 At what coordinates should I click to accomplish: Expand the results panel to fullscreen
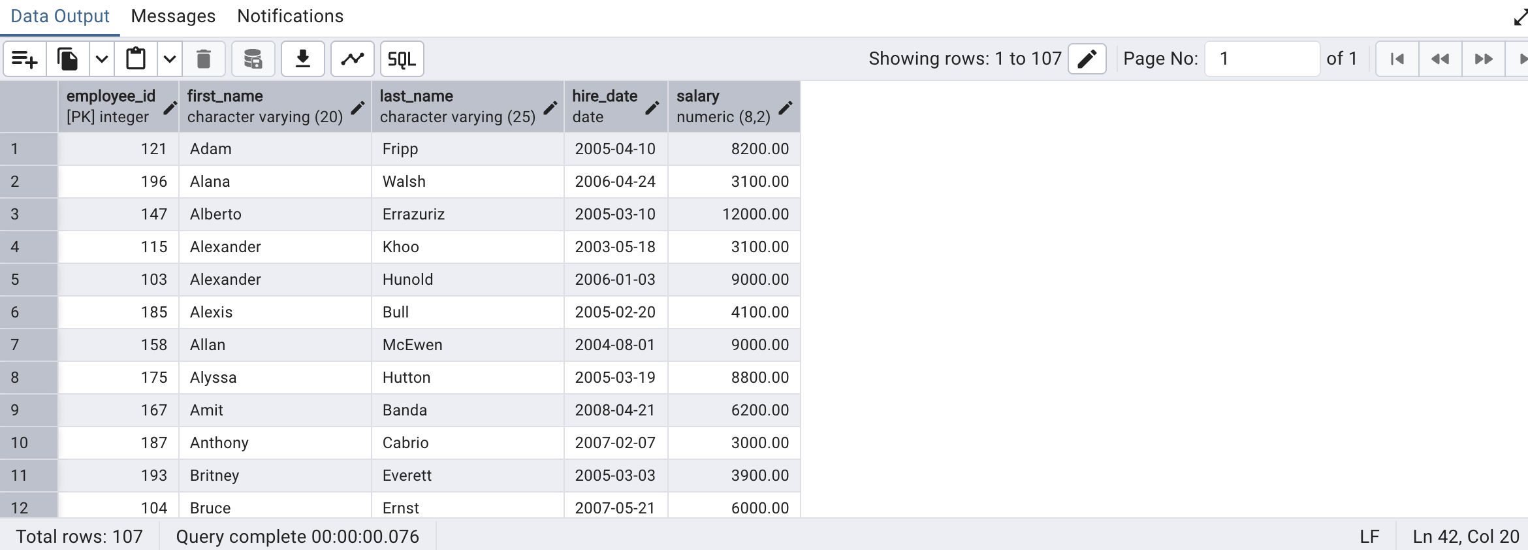tap(1520, 18)
